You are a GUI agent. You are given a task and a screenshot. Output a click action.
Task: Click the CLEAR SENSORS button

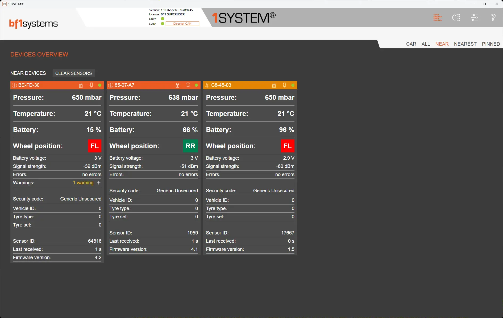coord(73,73)
